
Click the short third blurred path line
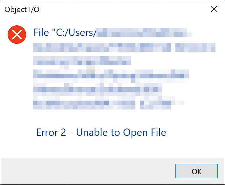(82, 60)
